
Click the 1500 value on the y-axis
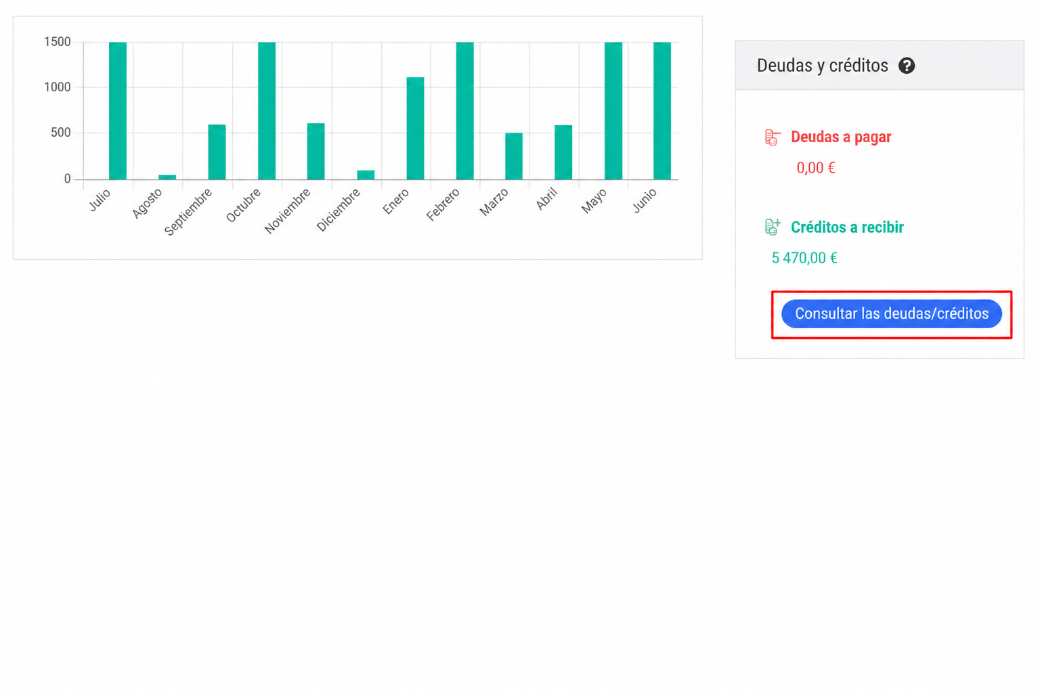[58, 42]
